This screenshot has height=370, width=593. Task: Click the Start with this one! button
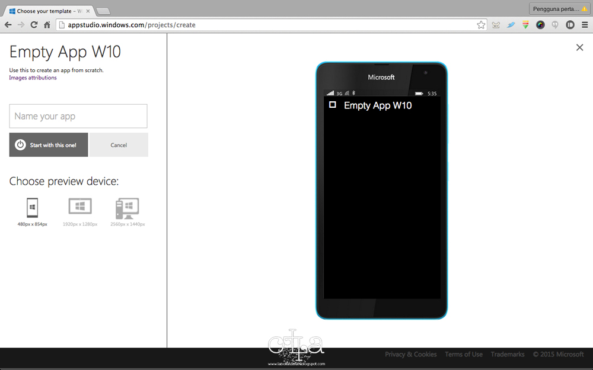[x=49, y=144]
